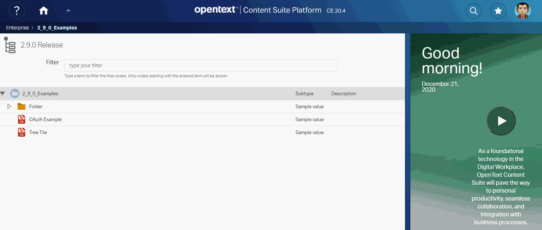Click the OAuth Example file icon
The image size is (542, 230).
click(x=22, y=119)
